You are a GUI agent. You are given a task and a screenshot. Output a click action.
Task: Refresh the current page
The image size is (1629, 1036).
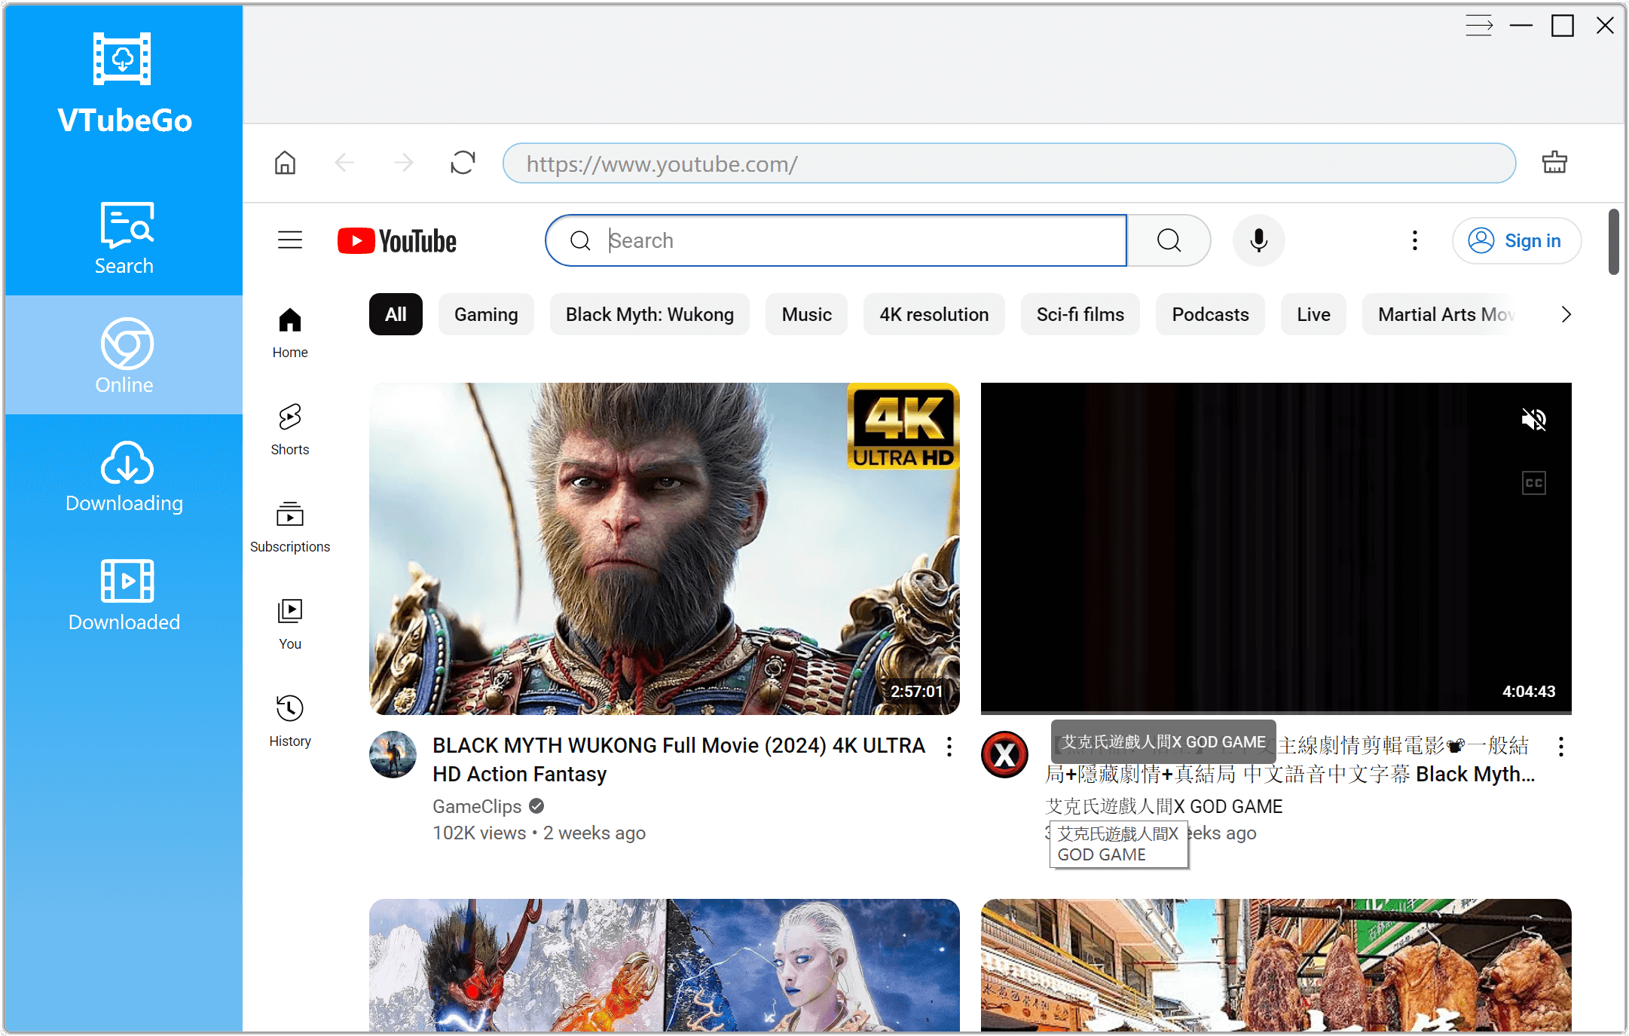463,163
